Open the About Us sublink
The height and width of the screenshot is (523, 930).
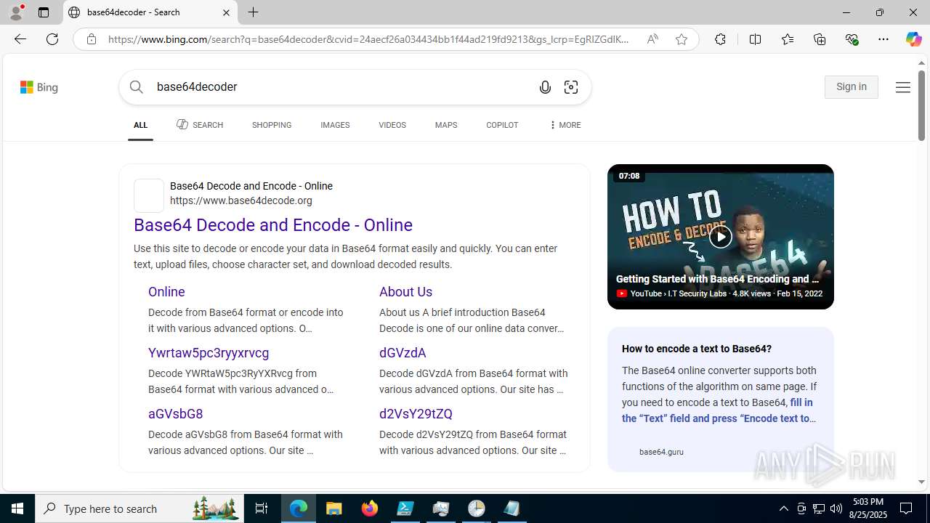click(x=405, y=291)
